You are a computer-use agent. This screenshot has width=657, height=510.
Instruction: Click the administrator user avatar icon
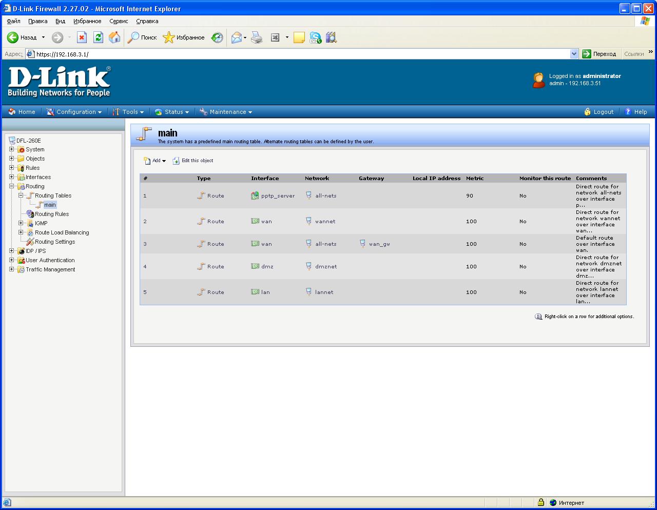pos(538,80)
